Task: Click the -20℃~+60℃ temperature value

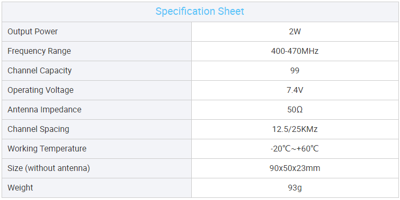Action: coord(295,149)
